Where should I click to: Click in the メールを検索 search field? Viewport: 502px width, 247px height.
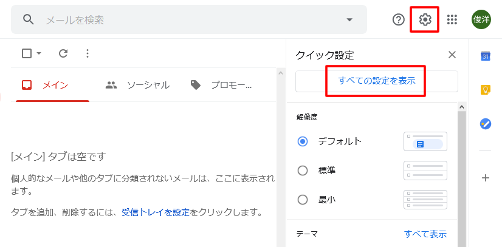tap(182, 19)
